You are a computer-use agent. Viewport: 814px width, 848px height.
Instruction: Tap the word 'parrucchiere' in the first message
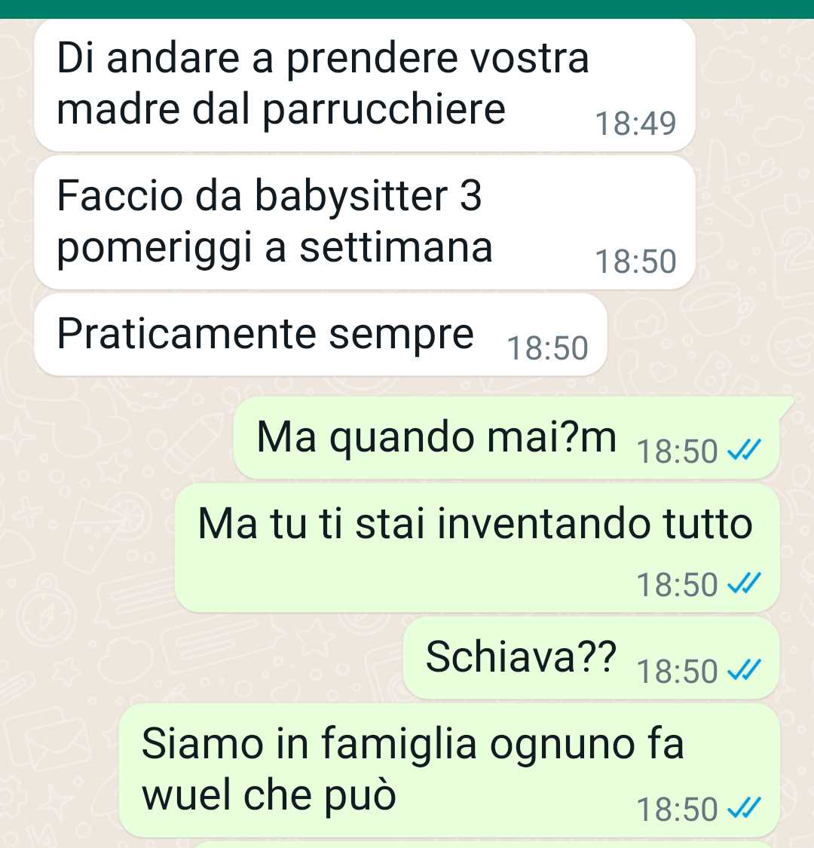[x=384, y=112]
